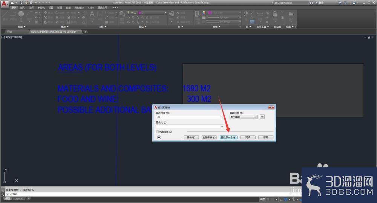Click the title bar keyword search box
This screenshot has height=203, width=377.
tap(291, 3)
